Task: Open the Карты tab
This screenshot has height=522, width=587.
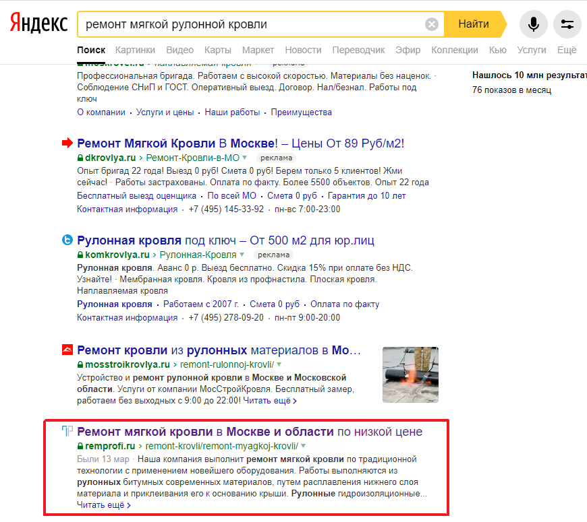Action: (x=217, y=50)
